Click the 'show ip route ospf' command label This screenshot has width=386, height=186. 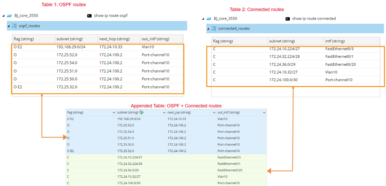pos(111,16)
